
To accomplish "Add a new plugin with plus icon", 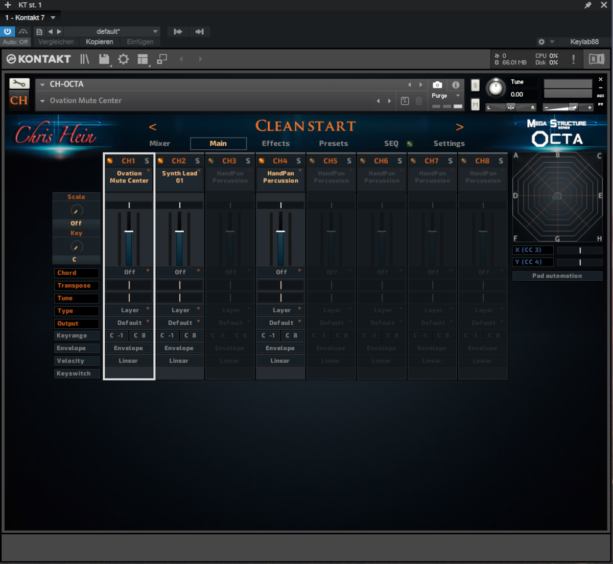I will 8,5.
